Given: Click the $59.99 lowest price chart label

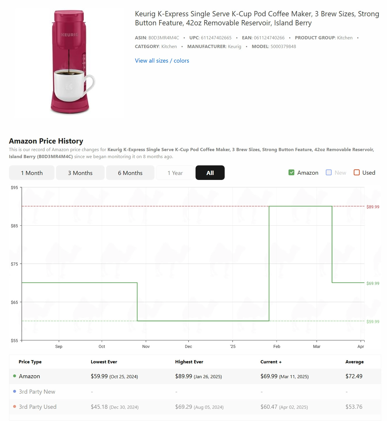Looking at the screenshot, I should pos(373,322).
